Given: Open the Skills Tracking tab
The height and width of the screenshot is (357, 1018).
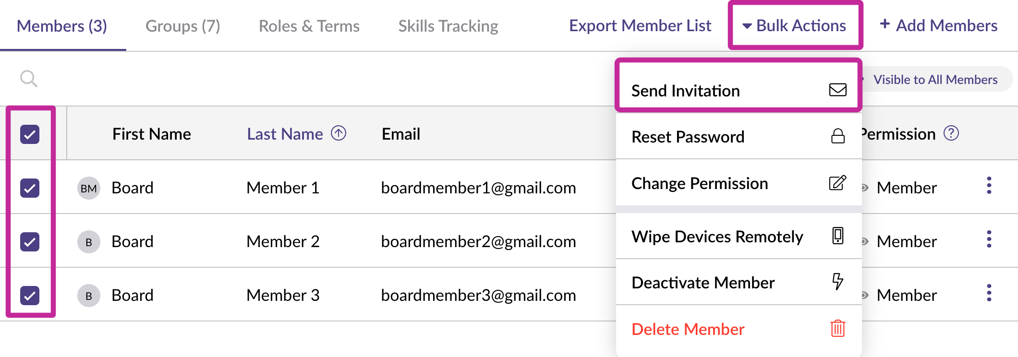Looking at the screenshot, I should [x=448, y=26].
